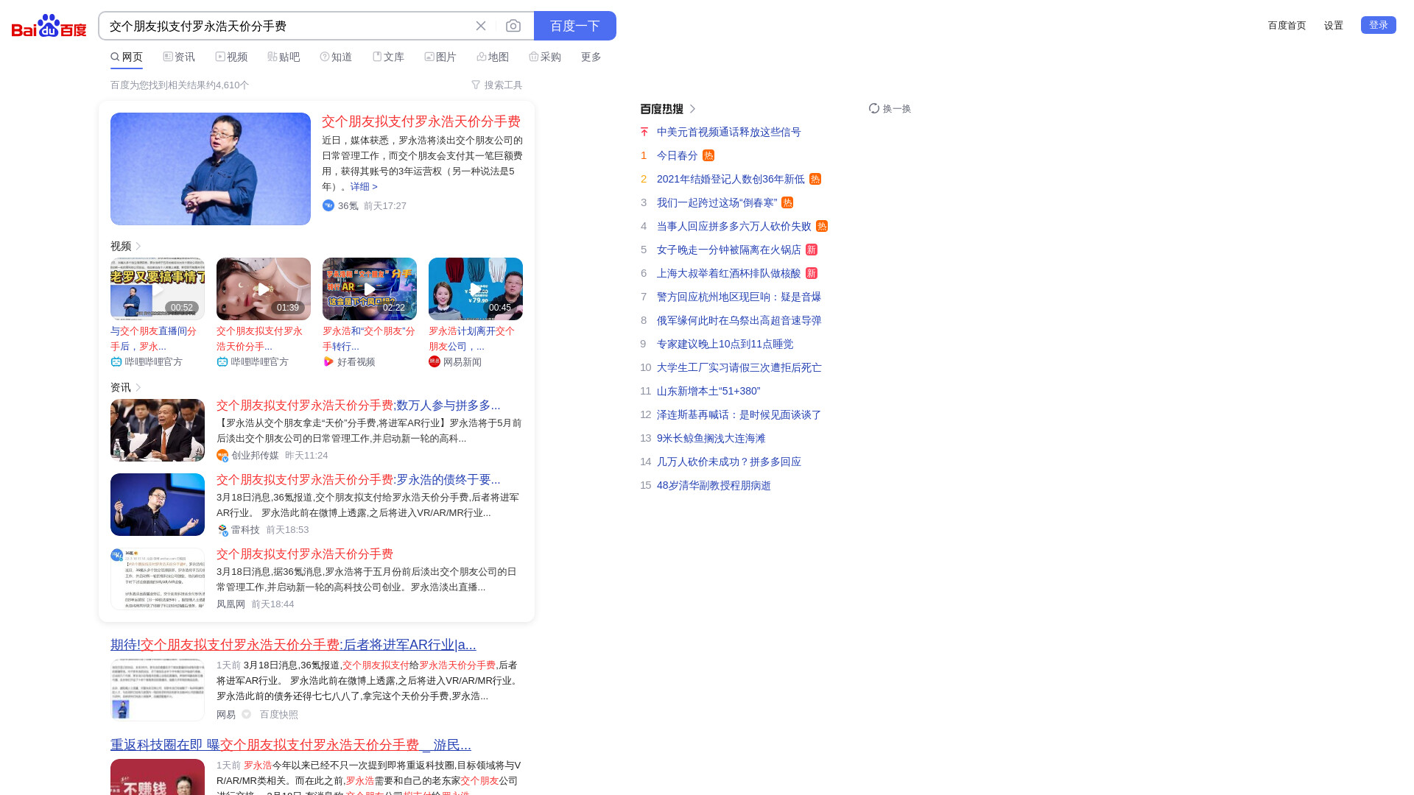Screen dimensions: 1414x795
Task: Click verification icon next to 网易
Action: click(247, 714)
